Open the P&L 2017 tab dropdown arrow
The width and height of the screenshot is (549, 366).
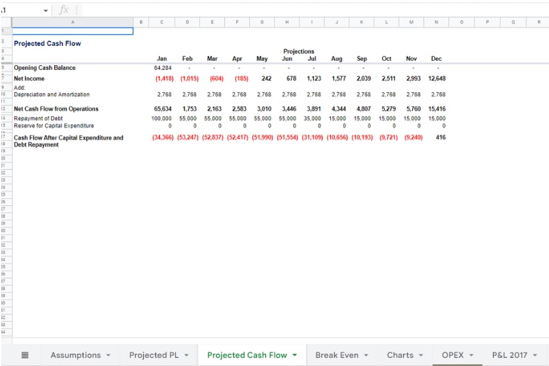point(535,355)
